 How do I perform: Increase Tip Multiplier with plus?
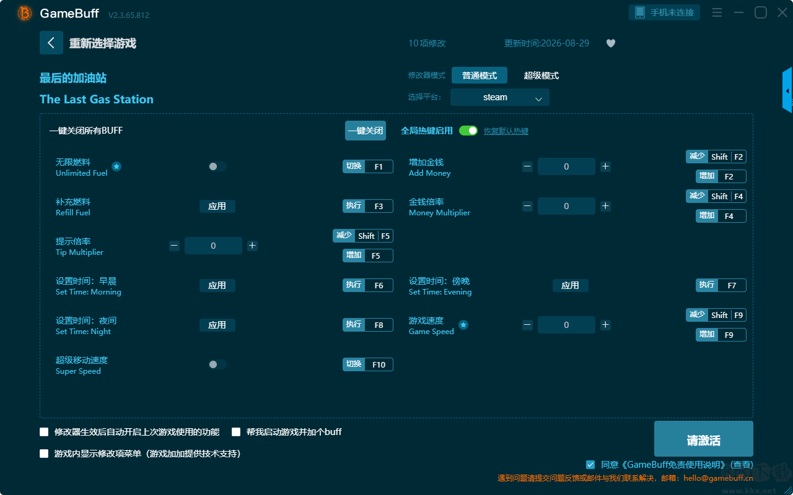pyautogui.click(x=252, y=246)
